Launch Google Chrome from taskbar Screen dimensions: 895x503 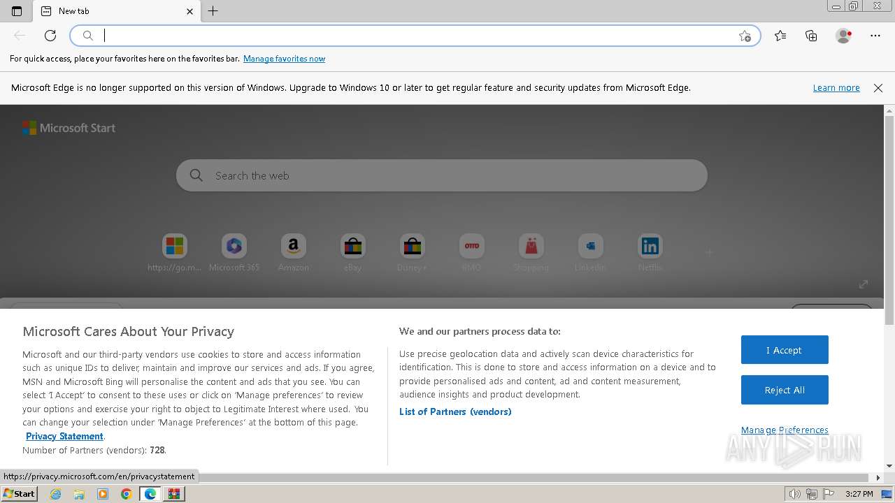tap(127, 494)
